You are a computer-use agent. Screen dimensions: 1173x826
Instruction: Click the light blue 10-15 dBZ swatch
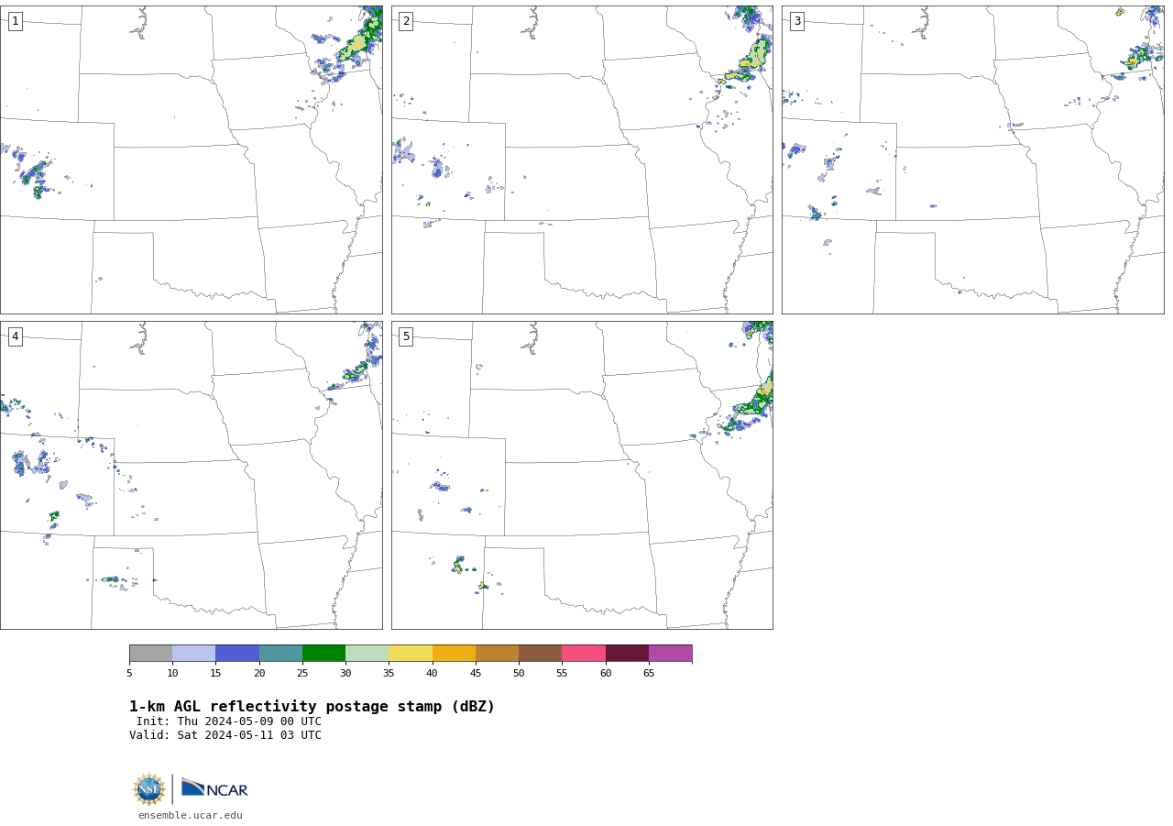pyautogui.click(x=193, y=653)
